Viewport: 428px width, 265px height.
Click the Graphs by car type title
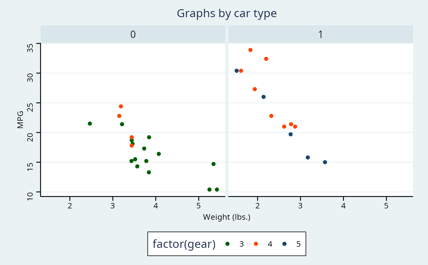[x=227, y=13]
